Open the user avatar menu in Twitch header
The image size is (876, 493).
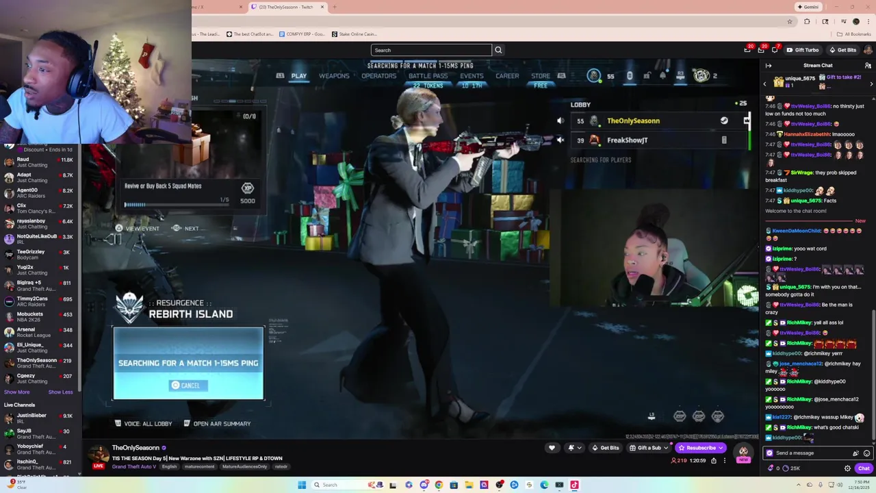click(x=868, y=50)
